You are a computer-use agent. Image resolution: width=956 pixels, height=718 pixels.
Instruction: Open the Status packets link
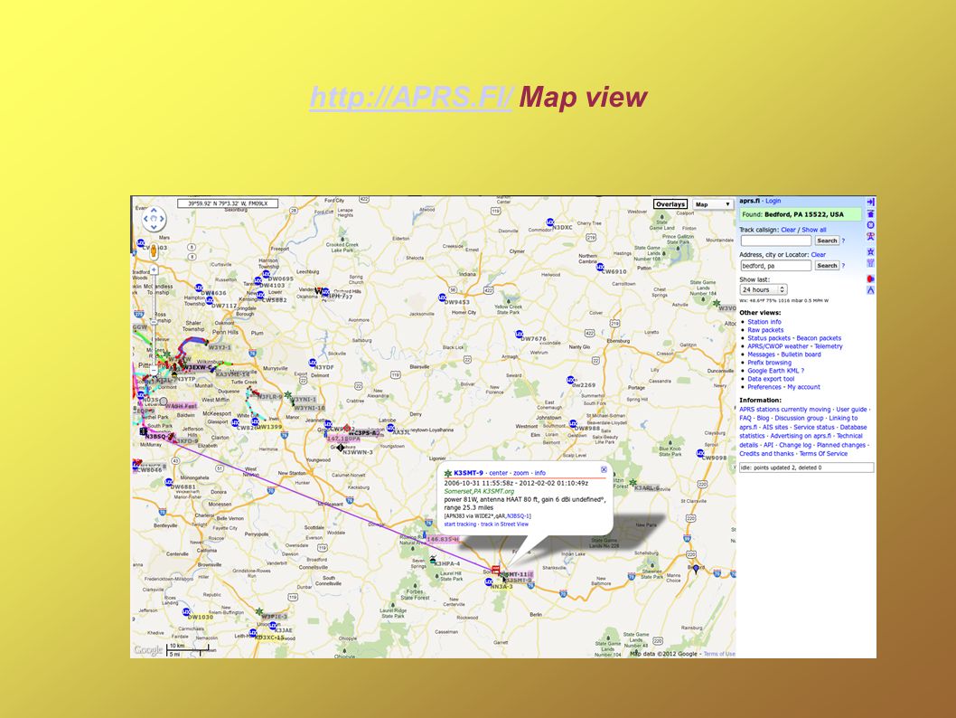(769, 338)
